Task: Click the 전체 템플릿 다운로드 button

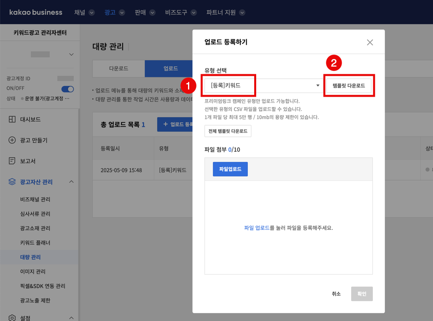Action: tap(228, 131)
